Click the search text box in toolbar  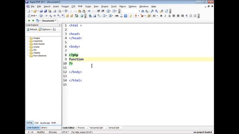(130, 11)
